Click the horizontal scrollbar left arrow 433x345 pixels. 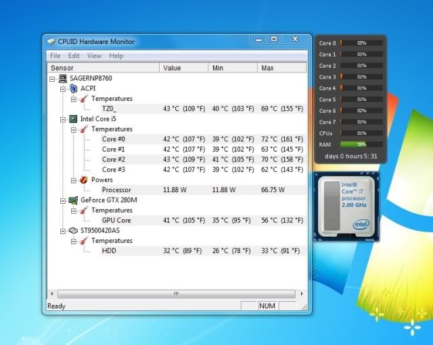[52, 294]
